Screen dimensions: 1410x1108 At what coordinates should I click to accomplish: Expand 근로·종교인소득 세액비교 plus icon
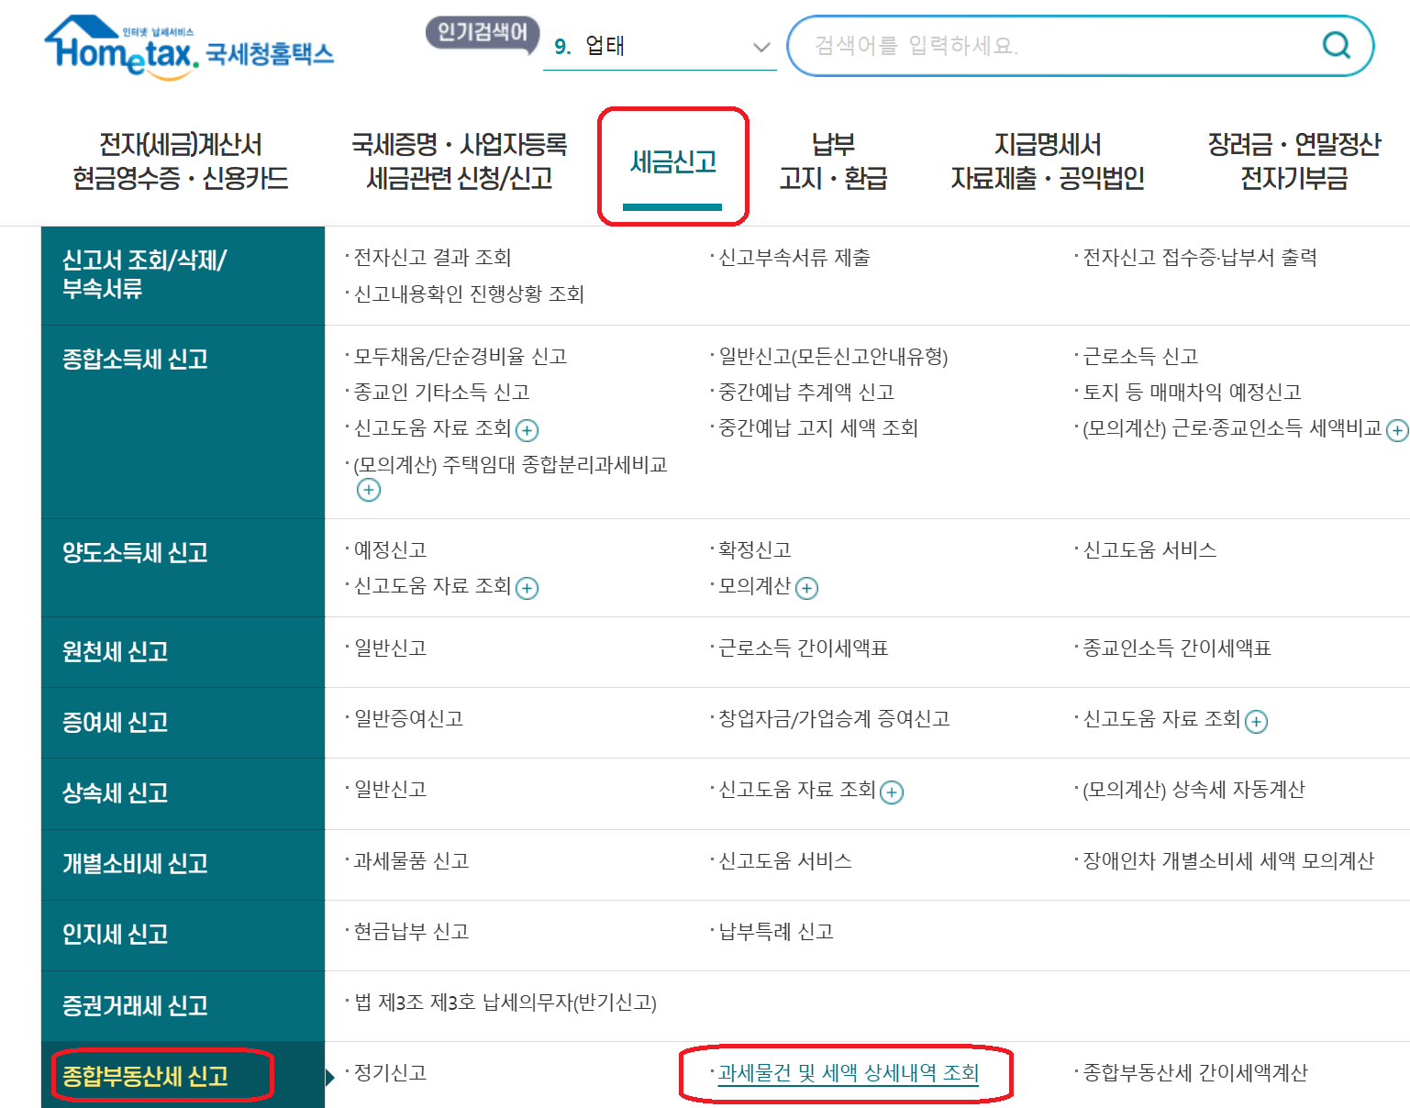1398,429
